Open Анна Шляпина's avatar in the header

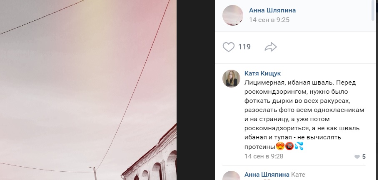(x=232, y=15)
